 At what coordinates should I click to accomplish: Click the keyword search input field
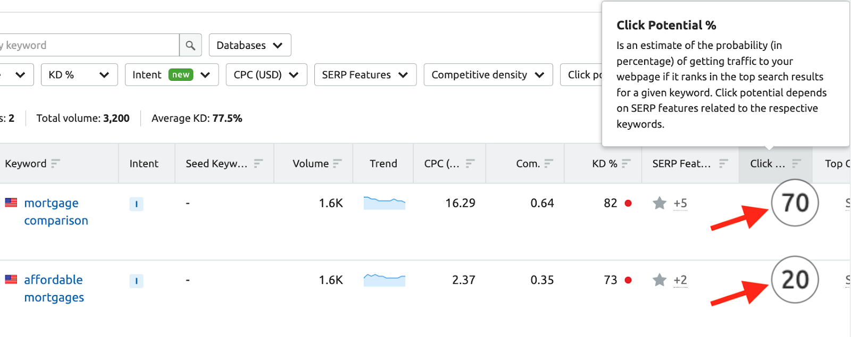click(88, 45)
